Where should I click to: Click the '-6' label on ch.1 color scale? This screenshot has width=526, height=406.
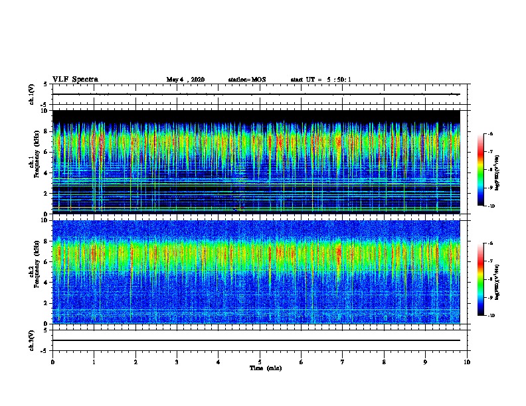(490, 133)
